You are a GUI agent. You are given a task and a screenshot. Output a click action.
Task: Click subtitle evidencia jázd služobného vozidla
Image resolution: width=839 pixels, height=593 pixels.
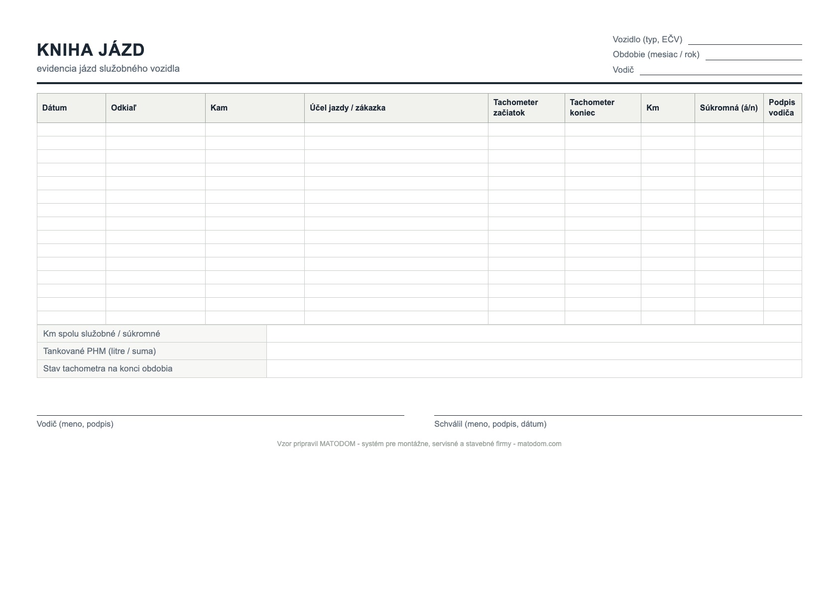coord(108,69)
